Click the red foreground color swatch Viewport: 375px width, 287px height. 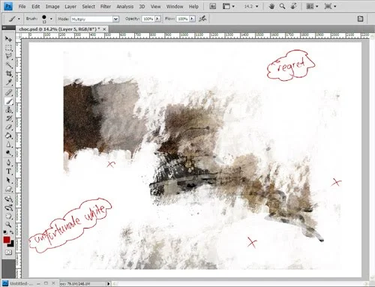coord(7,240)
